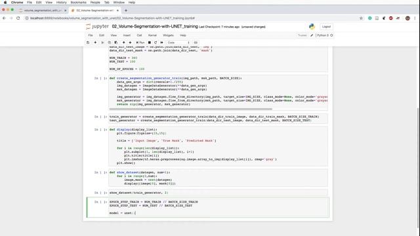
Task: Rename notebook via title 02_Volume-Segmentation-with-UNET_training
Action: coord(155,26)
